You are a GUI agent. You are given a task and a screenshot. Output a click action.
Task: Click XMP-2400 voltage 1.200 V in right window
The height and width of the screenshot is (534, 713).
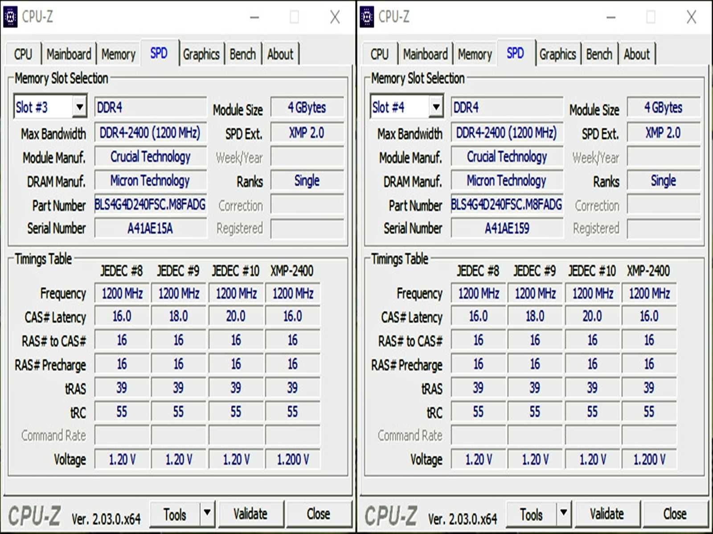point(649,459)
